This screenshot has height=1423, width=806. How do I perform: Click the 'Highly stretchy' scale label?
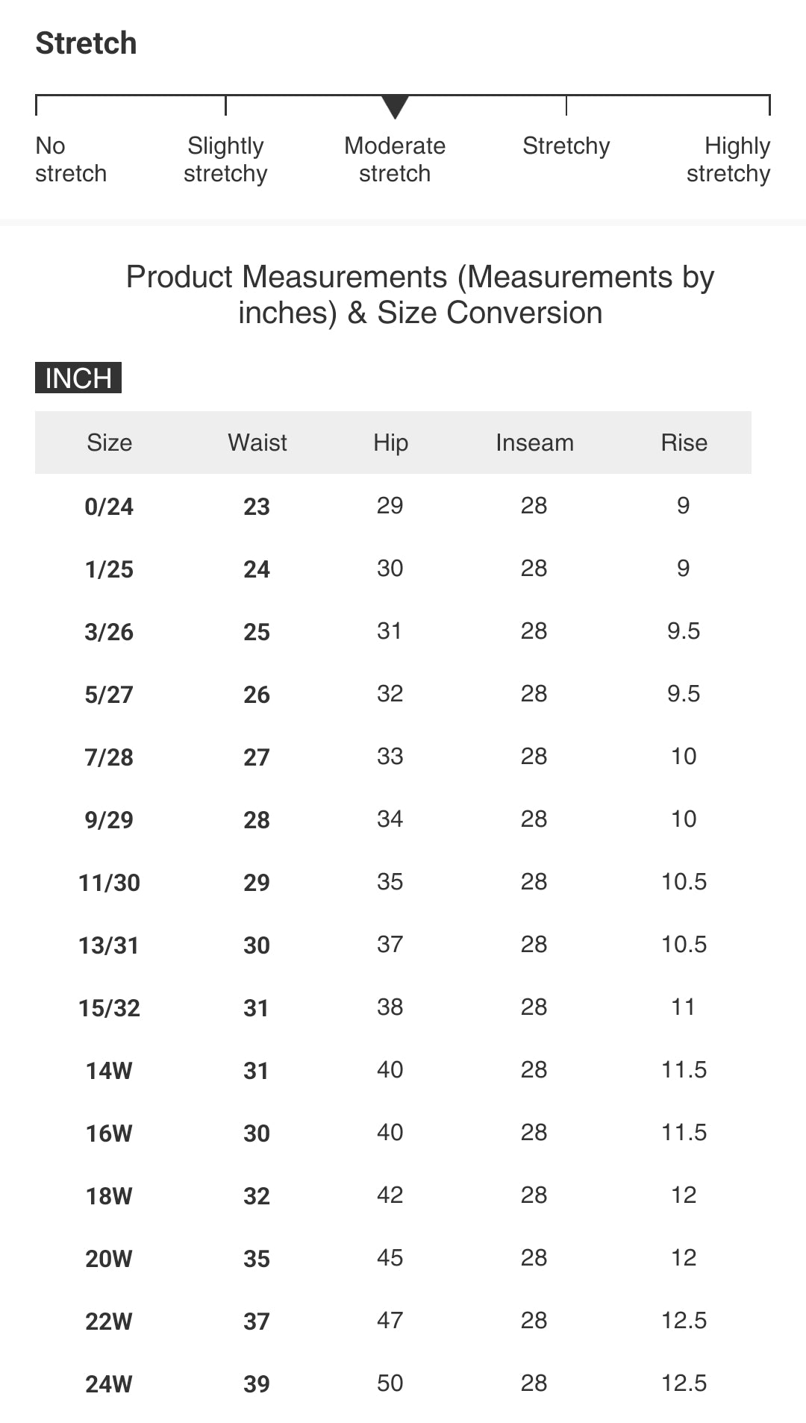pyautogui.click(x=728, y=160)
